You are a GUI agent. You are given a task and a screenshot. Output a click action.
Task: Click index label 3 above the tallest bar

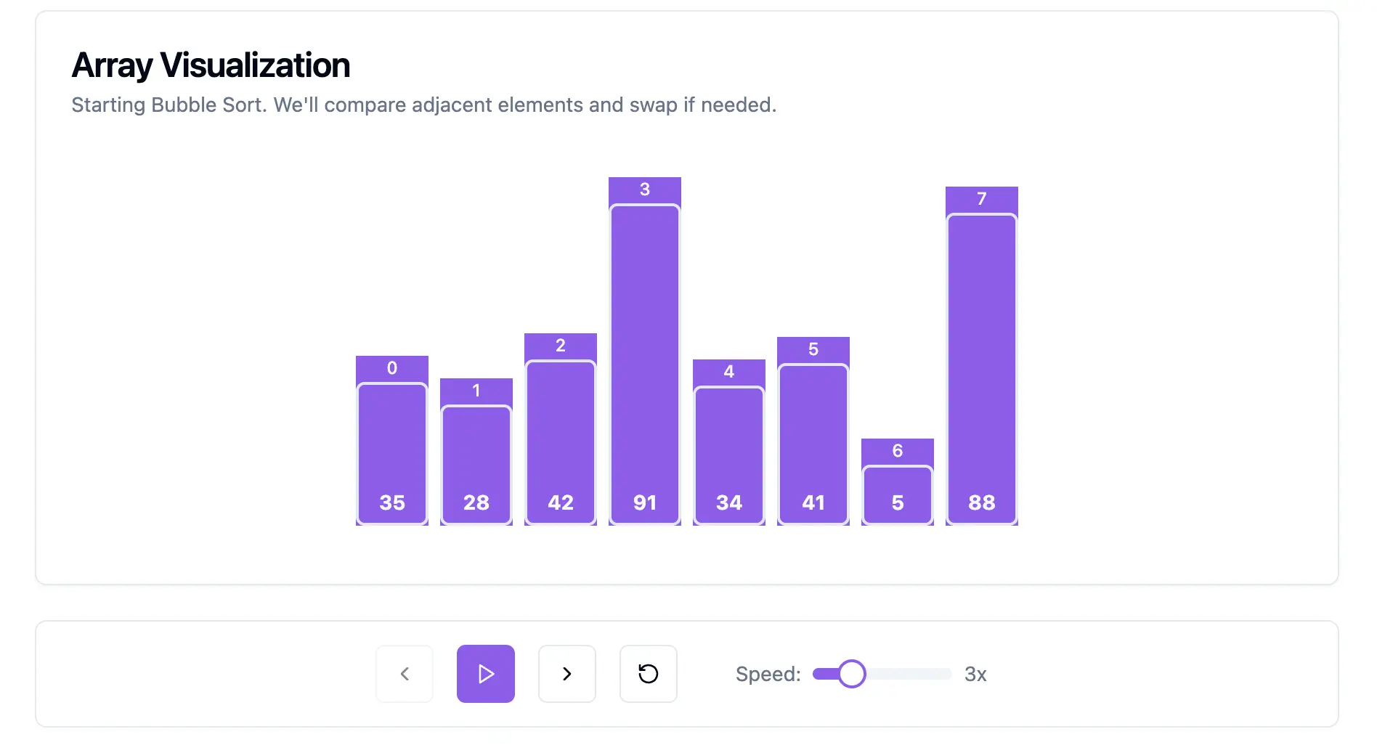[x=645, y=190]
